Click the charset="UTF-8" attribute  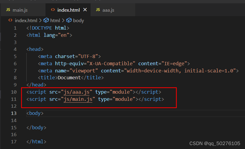pos(77,57)
